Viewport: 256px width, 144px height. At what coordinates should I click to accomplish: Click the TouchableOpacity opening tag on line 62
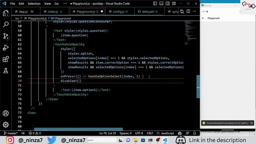(70, 44)
